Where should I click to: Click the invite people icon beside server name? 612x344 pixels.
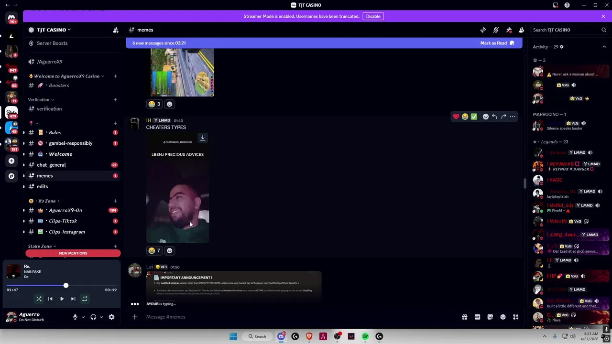(x=116, y=30)
